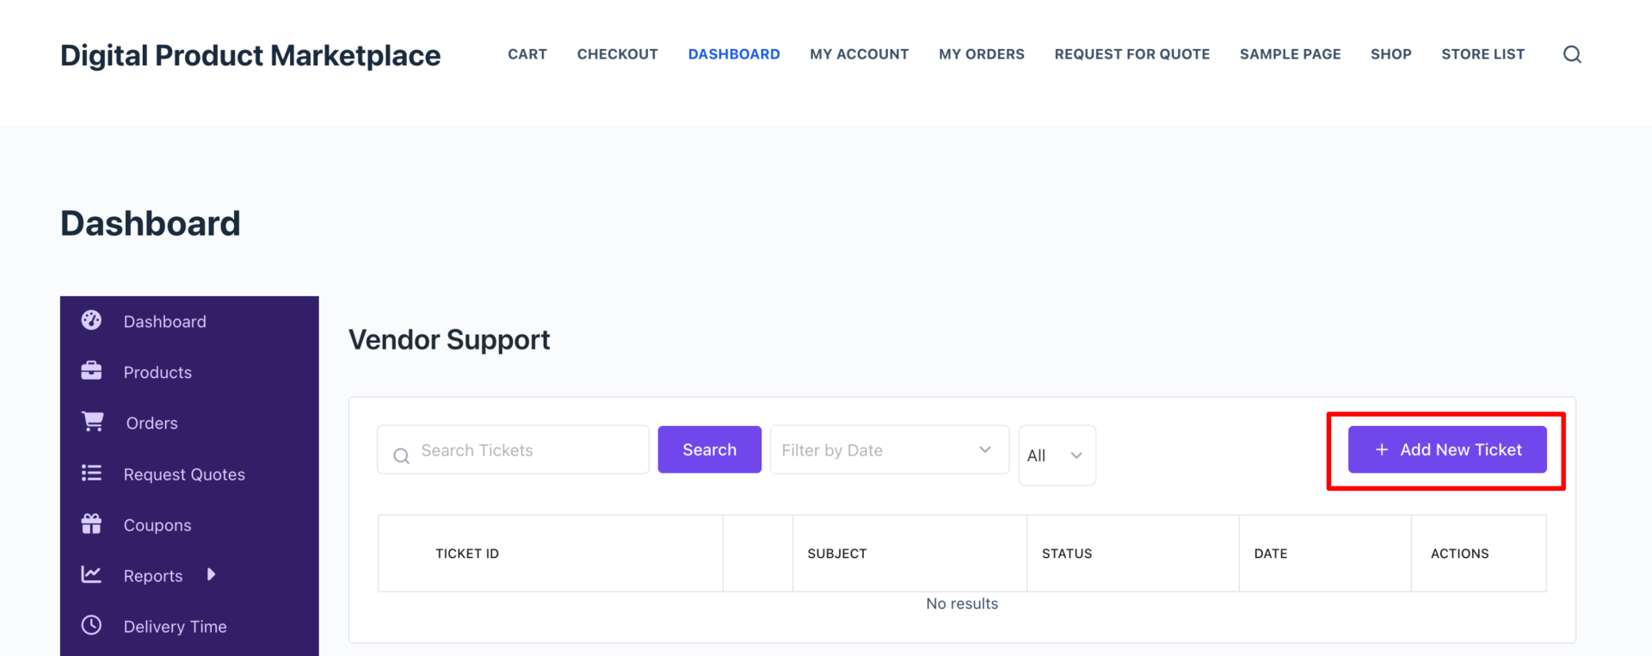
Task: Go to My Orders in navigation
Action: click(x=981, y=54)
